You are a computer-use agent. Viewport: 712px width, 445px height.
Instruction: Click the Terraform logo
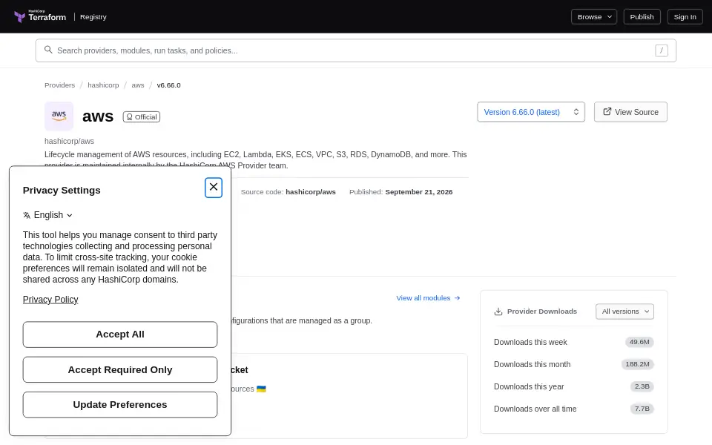(40, 16)
